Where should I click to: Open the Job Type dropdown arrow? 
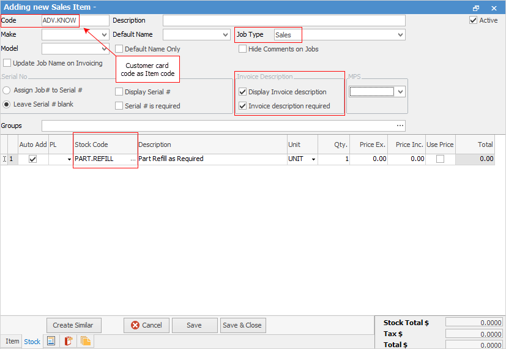(x=400, y=34)
